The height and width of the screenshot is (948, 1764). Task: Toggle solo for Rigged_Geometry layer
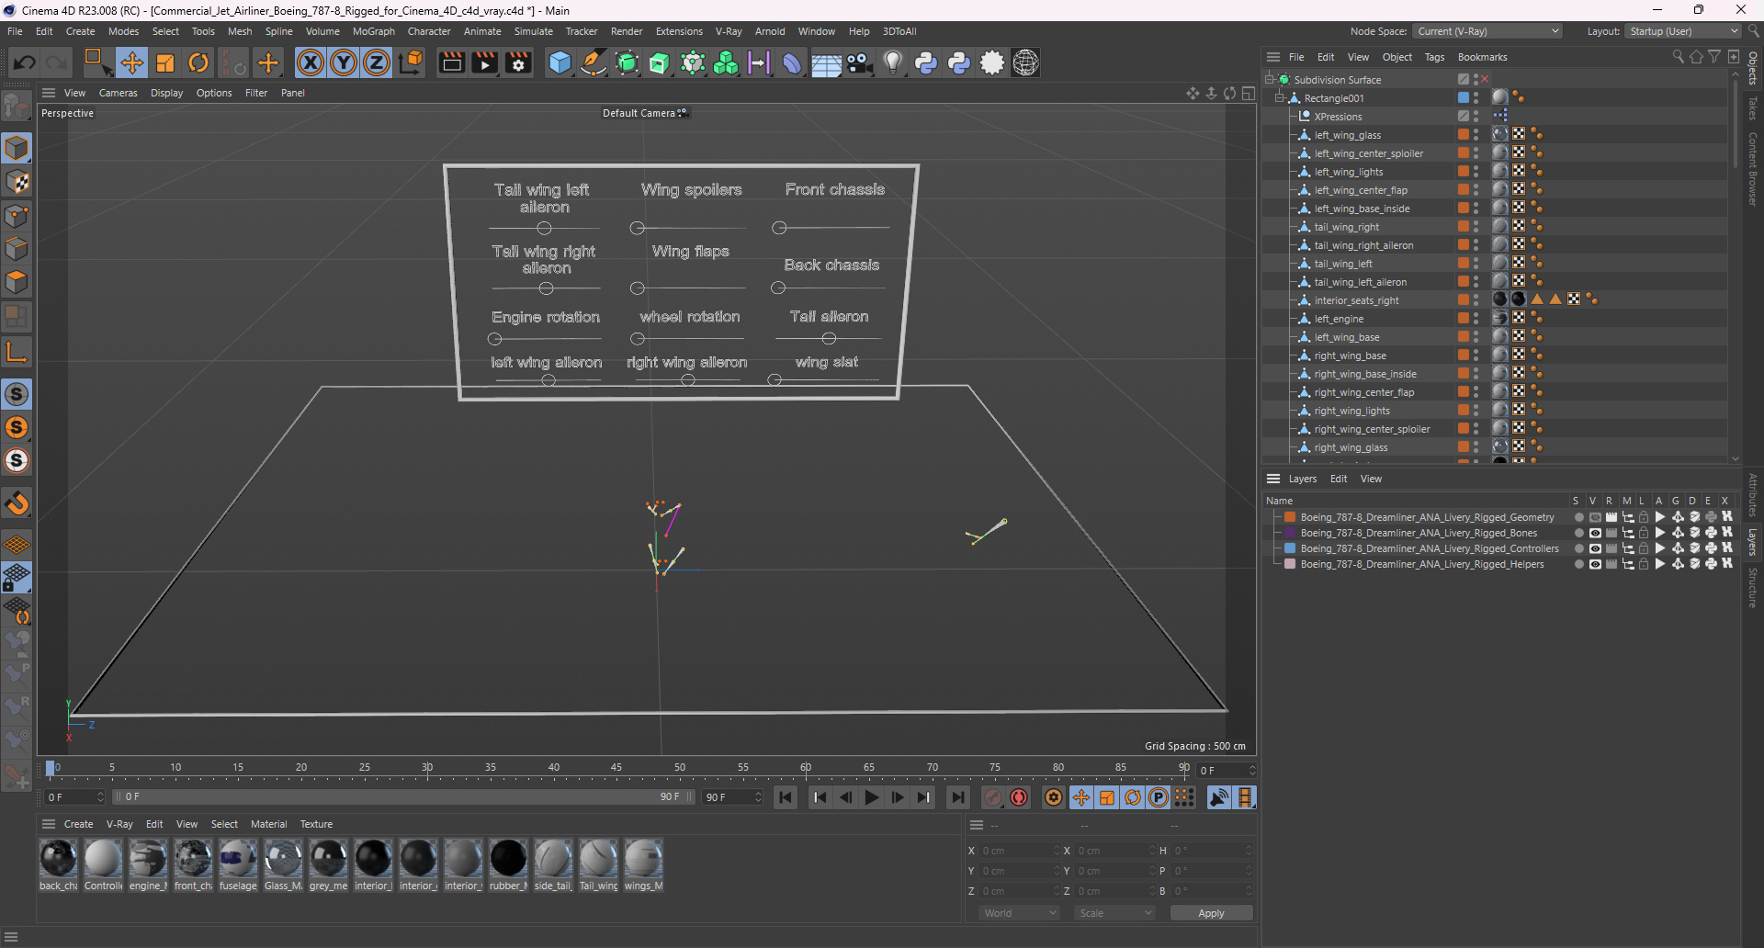point(1578,517)
